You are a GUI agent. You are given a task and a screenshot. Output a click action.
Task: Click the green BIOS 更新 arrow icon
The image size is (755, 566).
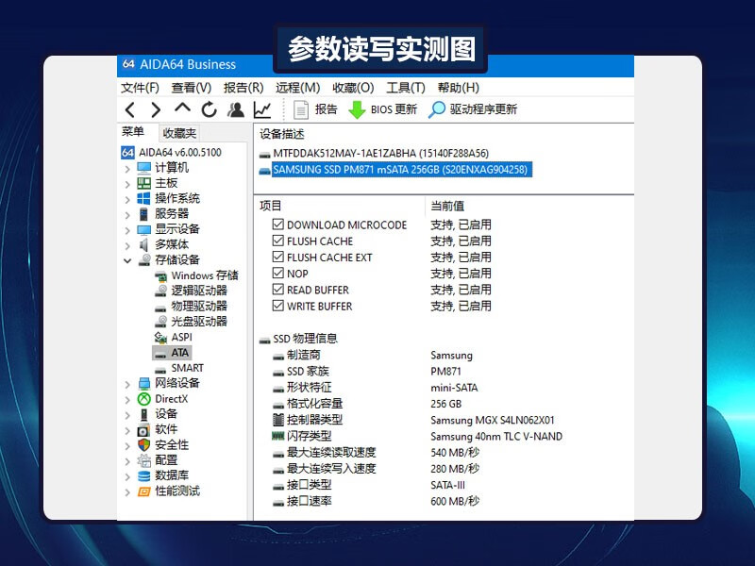[x=357, y=109]
